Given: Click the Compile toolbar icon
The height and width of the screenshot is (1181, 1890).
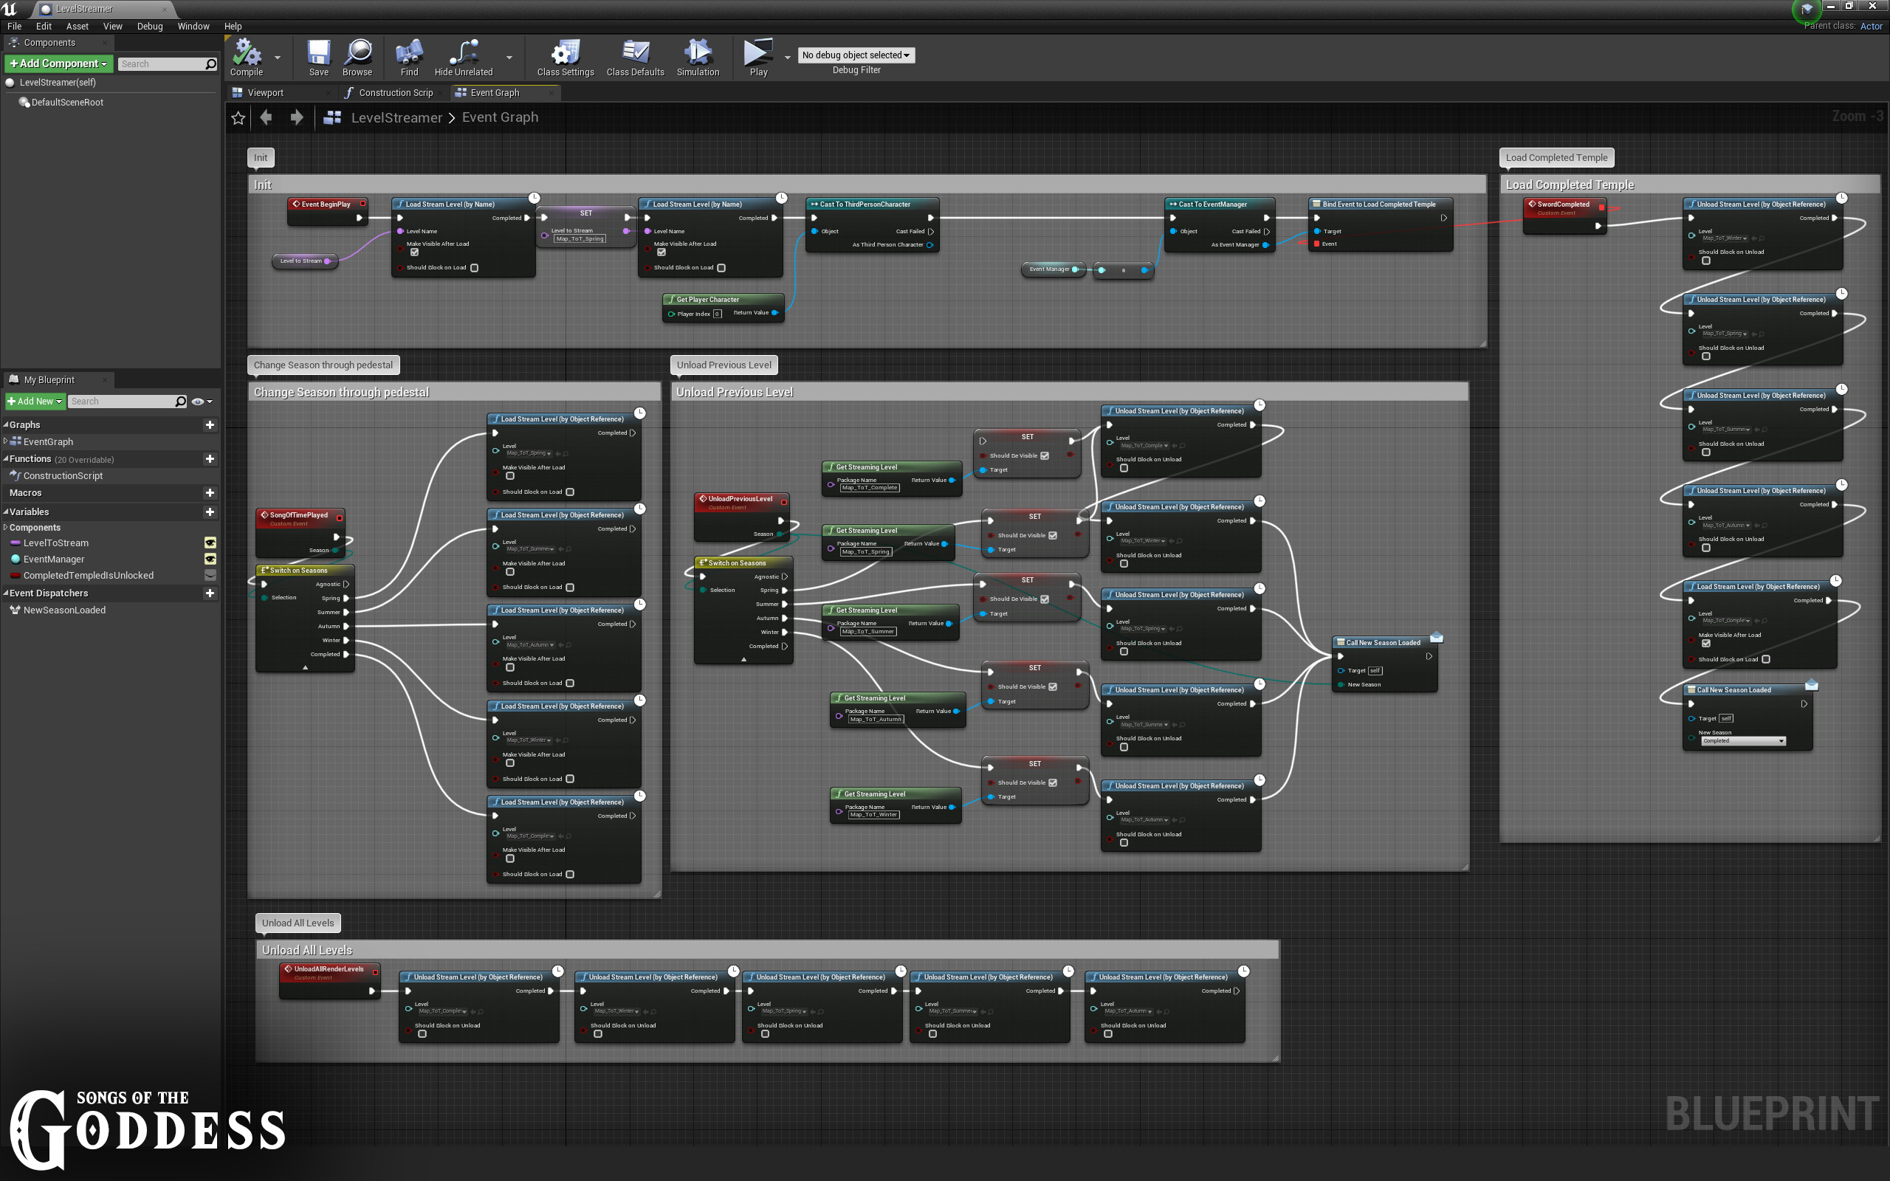Looking at the screenshot, I should (x=246, y=53).
